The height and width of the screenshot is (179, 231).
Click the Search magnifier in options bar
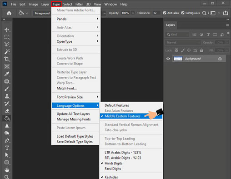[x=204, y=13]
